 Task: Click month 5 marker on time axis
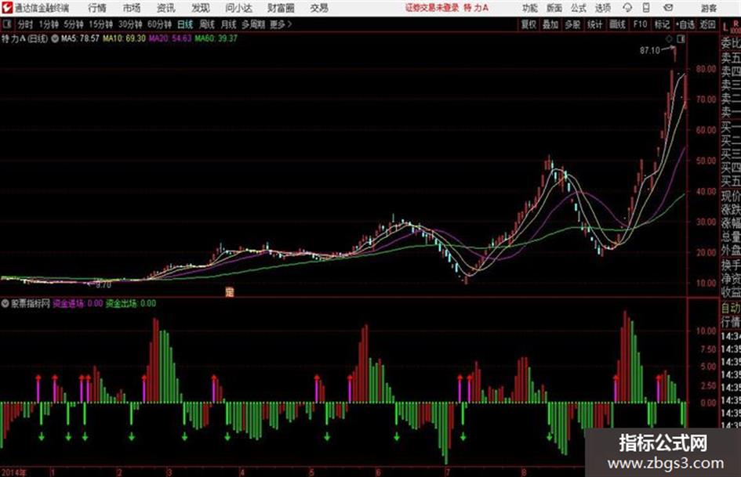tap(312, 472)
